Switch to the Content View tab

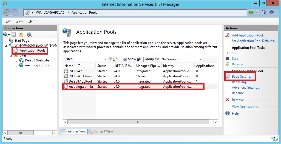coord(101,131)
